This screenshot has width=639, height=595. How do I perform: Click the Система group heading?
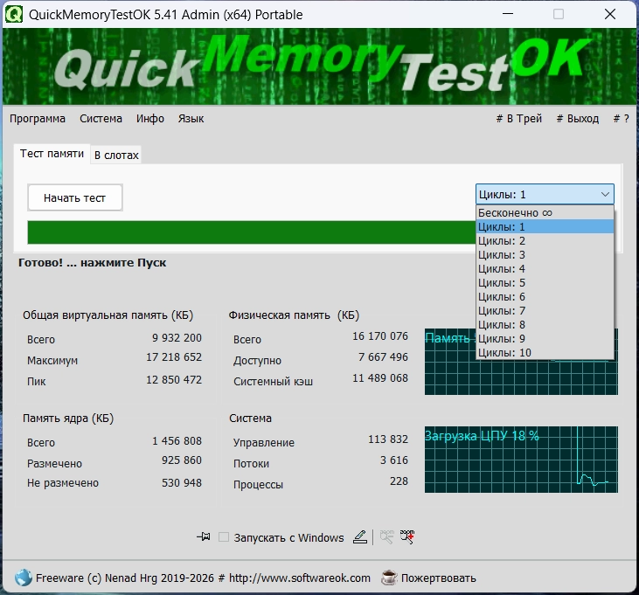[x=250, y=419]
